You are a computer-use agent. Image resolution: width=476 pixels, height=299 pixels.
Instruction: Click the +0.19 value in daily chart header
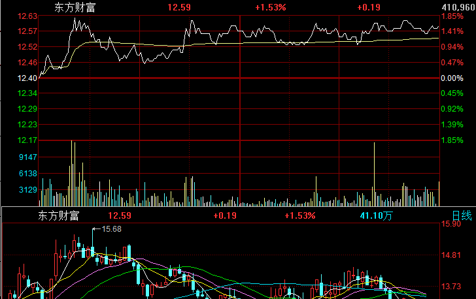click(225, 215)
